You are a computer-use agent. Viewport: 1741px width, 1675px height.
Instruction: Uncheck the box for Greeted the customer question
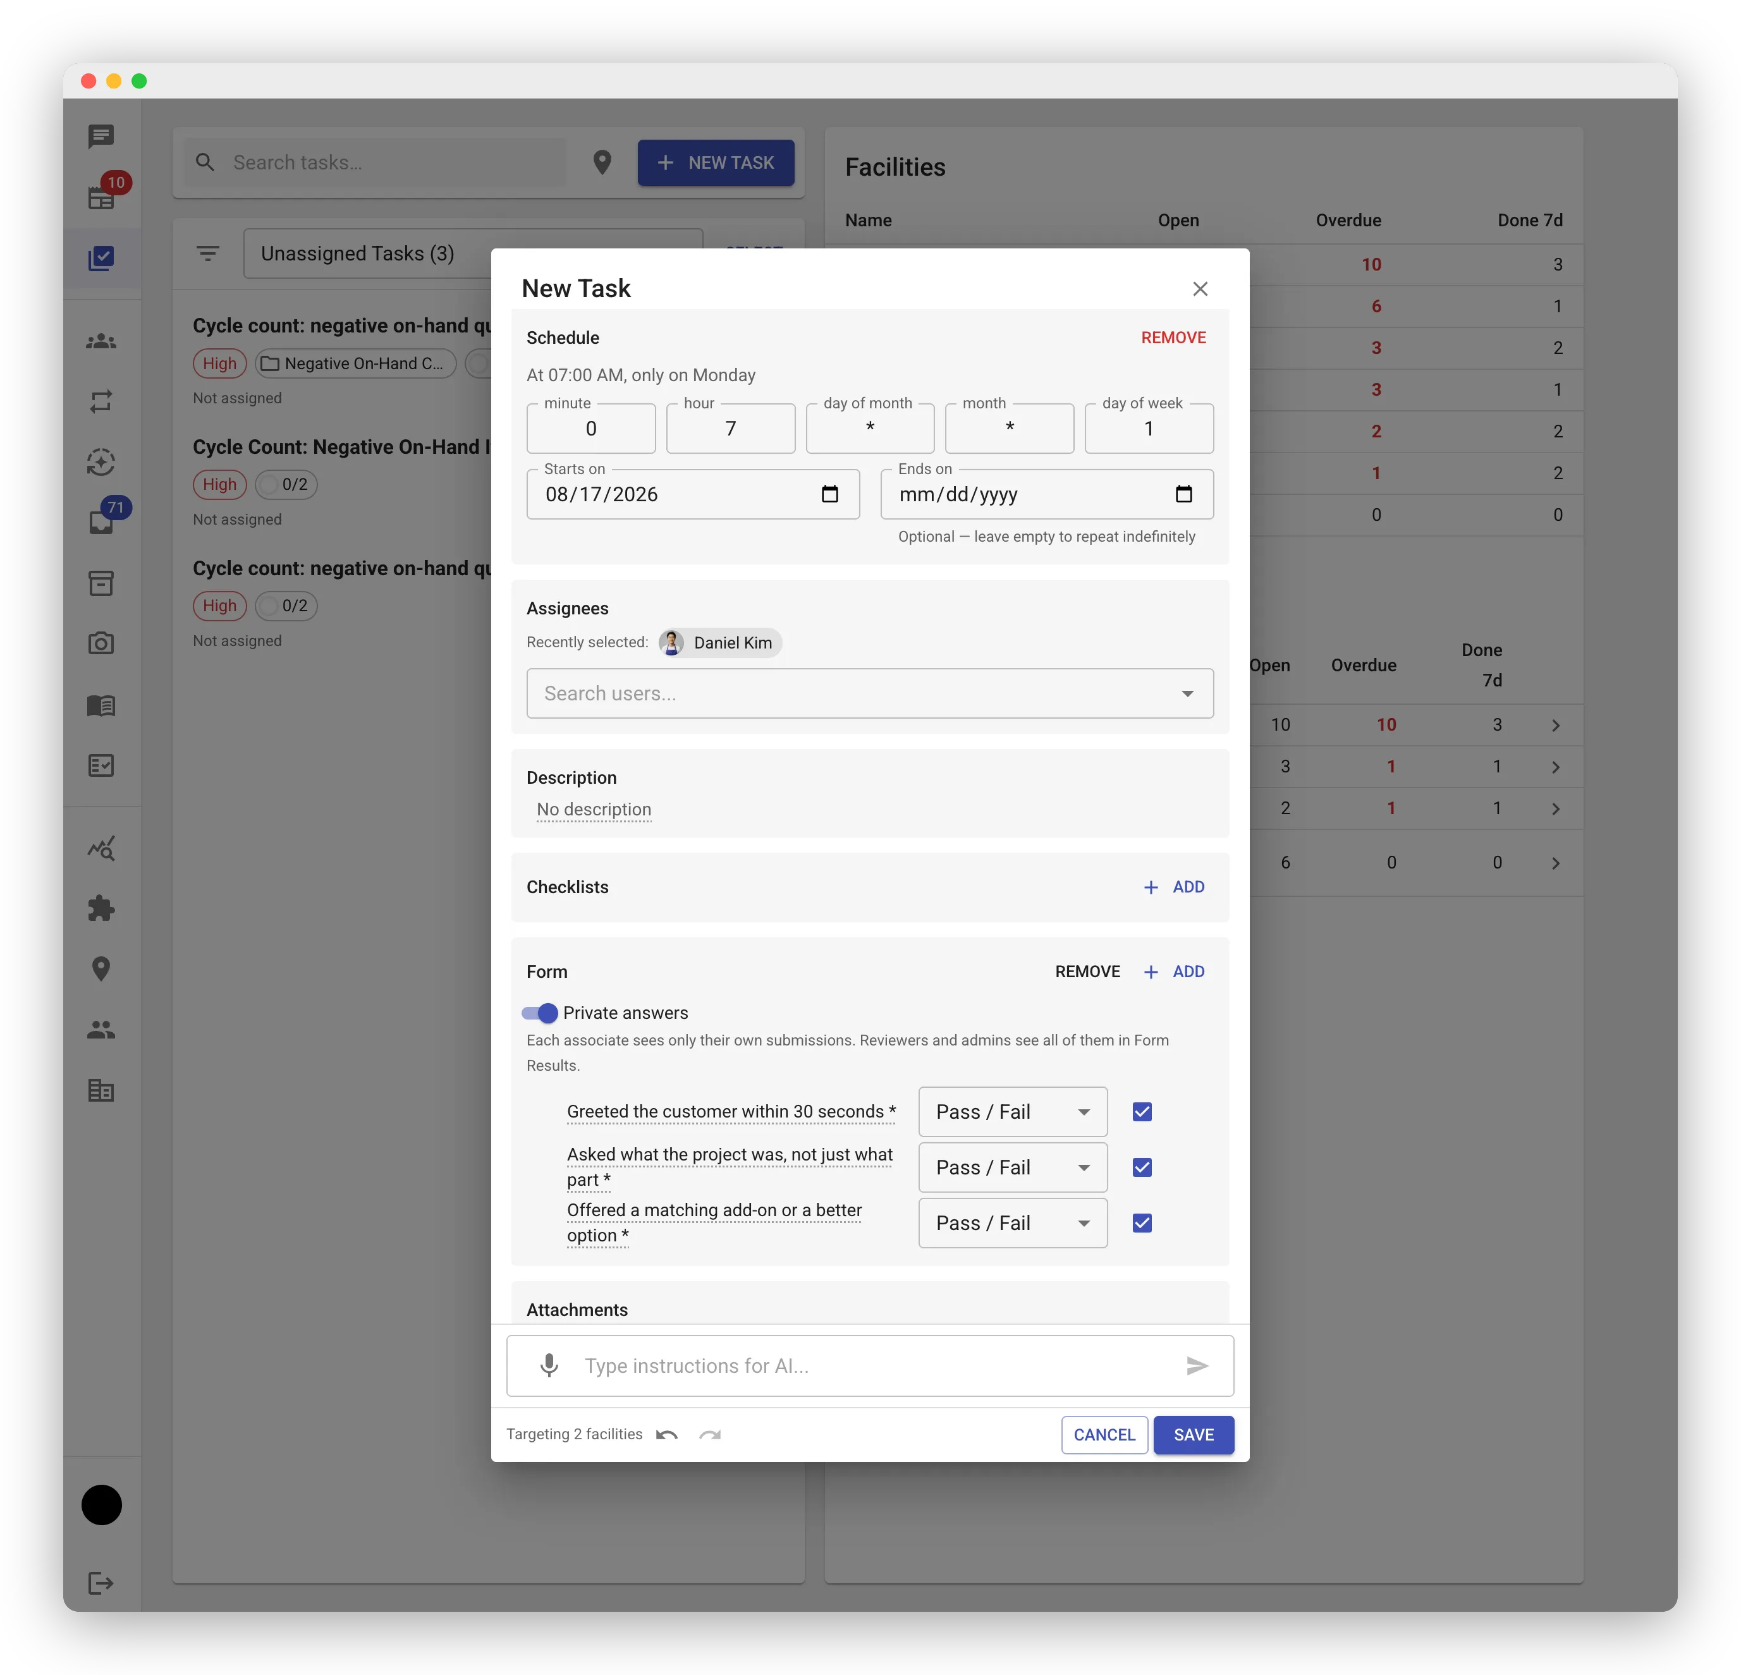[x=1142, y=1112]
